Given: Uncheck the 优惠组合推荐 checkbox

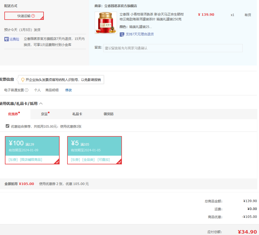Looking at the screenshot, I should pyautogui.click(x=7, y=126).
